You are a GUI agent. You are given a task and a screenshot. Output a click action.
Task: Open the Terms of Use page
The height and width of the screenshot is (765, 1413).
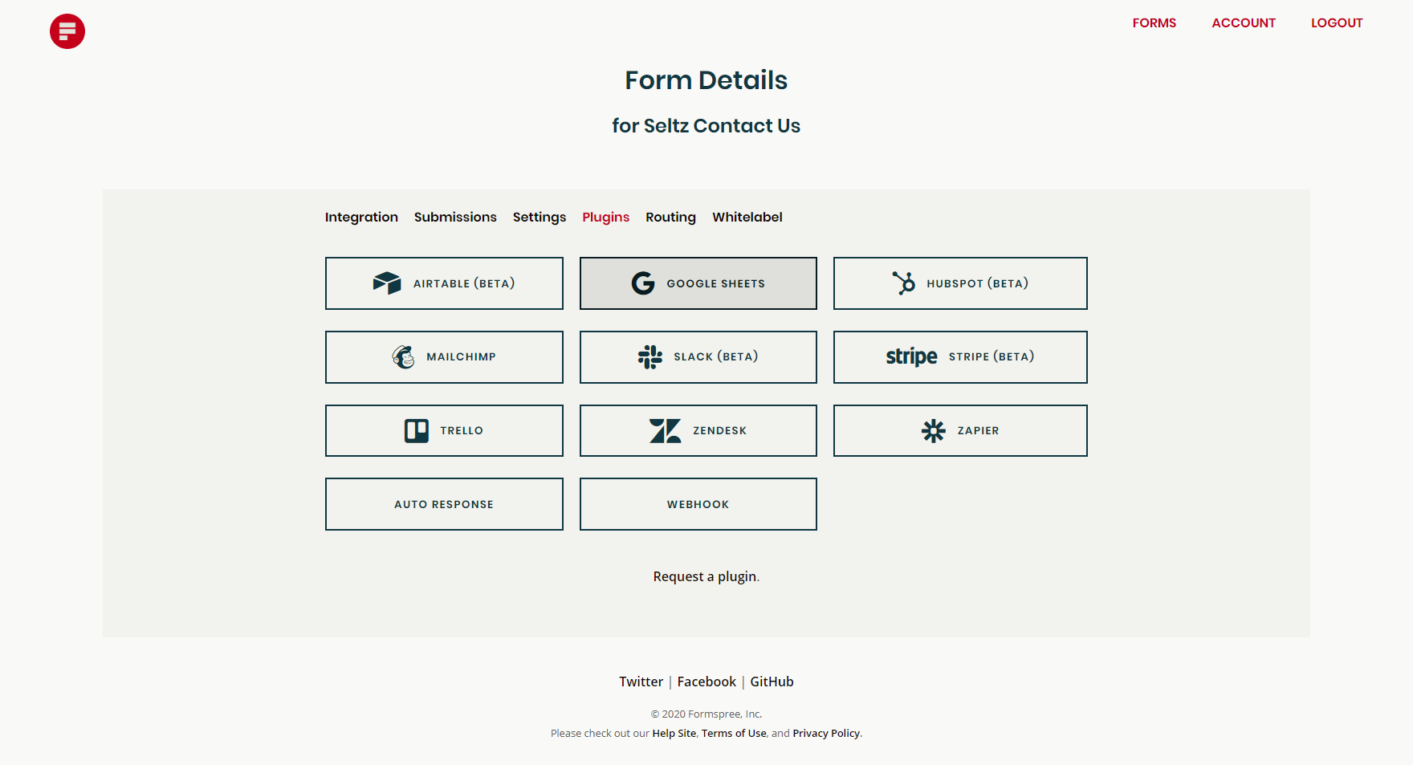pyautogui.click(x=733, y=733)
